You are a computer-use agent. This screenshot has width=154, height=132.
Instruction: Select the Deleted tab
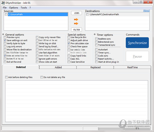click(21, 67)
